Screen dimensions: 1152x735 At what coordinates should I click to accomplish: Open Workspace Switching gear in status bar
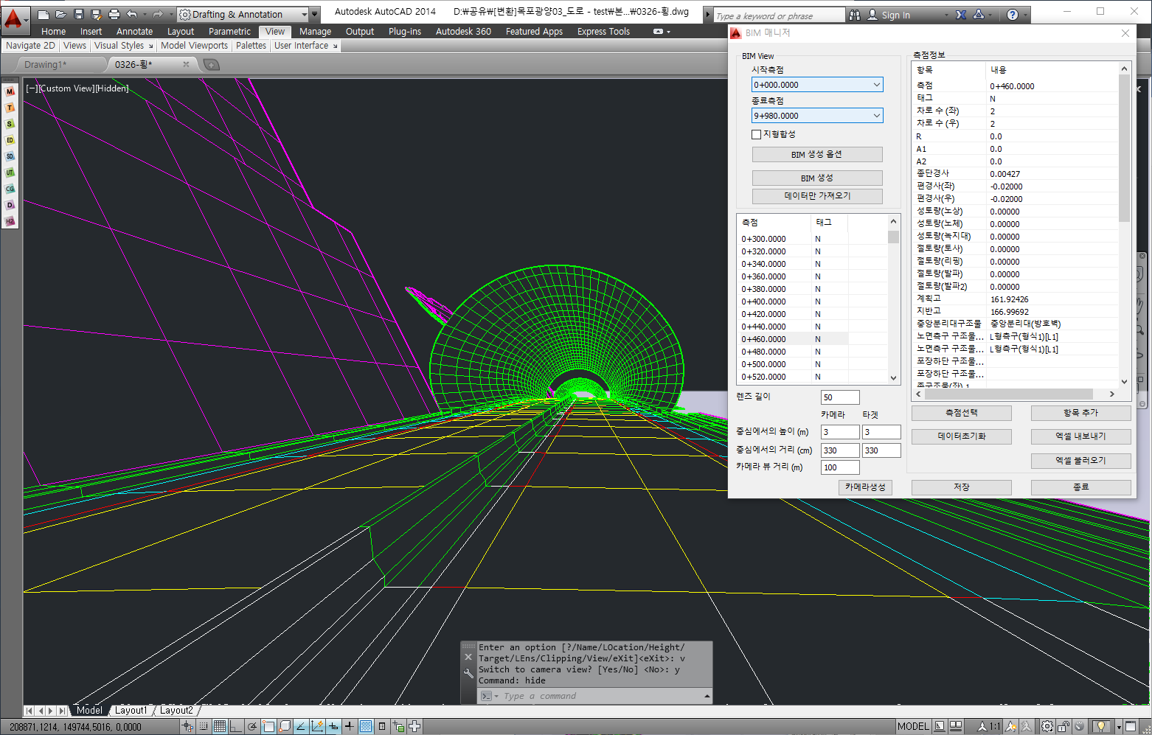pyautogui.click(x=1047, y=726)
